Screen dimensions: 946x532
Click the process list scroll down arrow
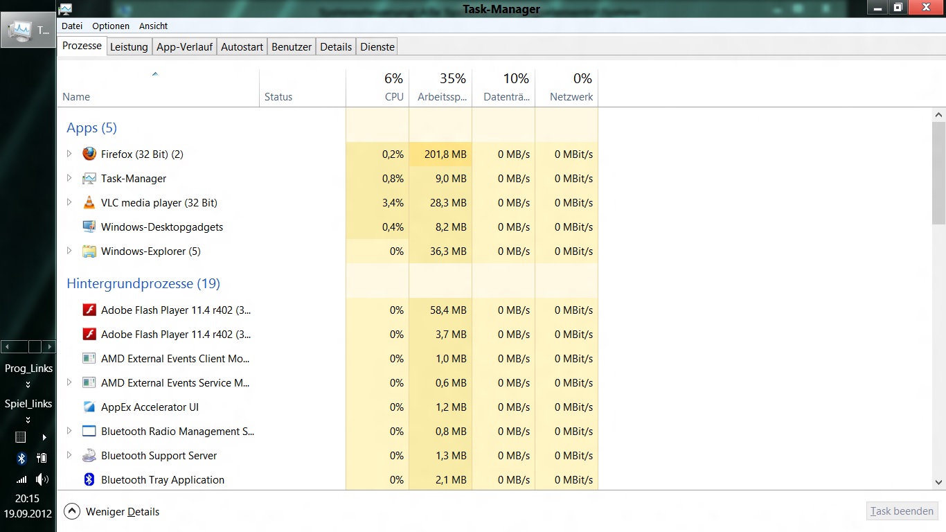[939, 482]
